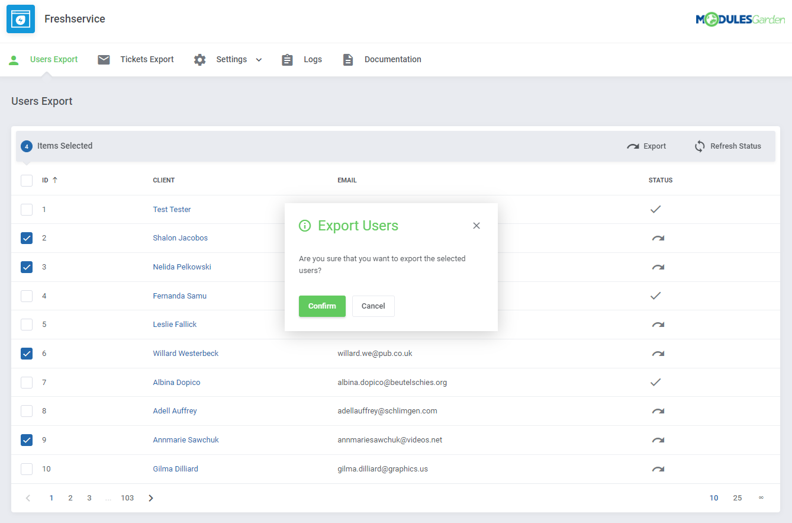This screenshot has height=523, width=792.
Task: Click the Logs clipboard icon
Action: point(288,60)
